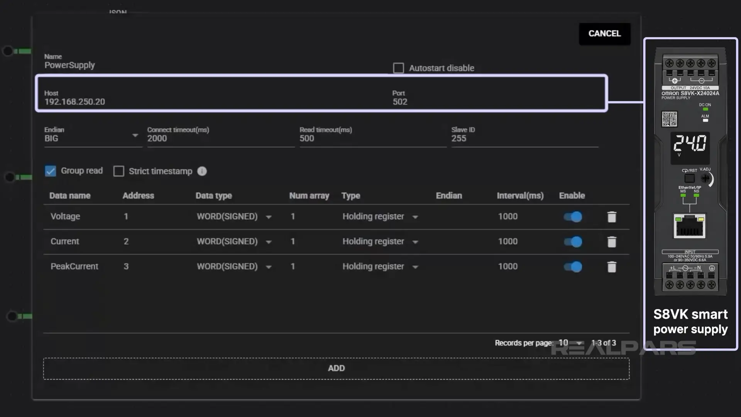Image resolution: width=741 pixels, height=417 pixels.
Task: Enable the Strict timestamp checkbox
Action: pos(119,171)
